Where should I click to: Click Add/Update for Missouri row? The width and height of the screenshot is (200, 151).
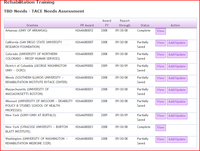coord(177,102)
